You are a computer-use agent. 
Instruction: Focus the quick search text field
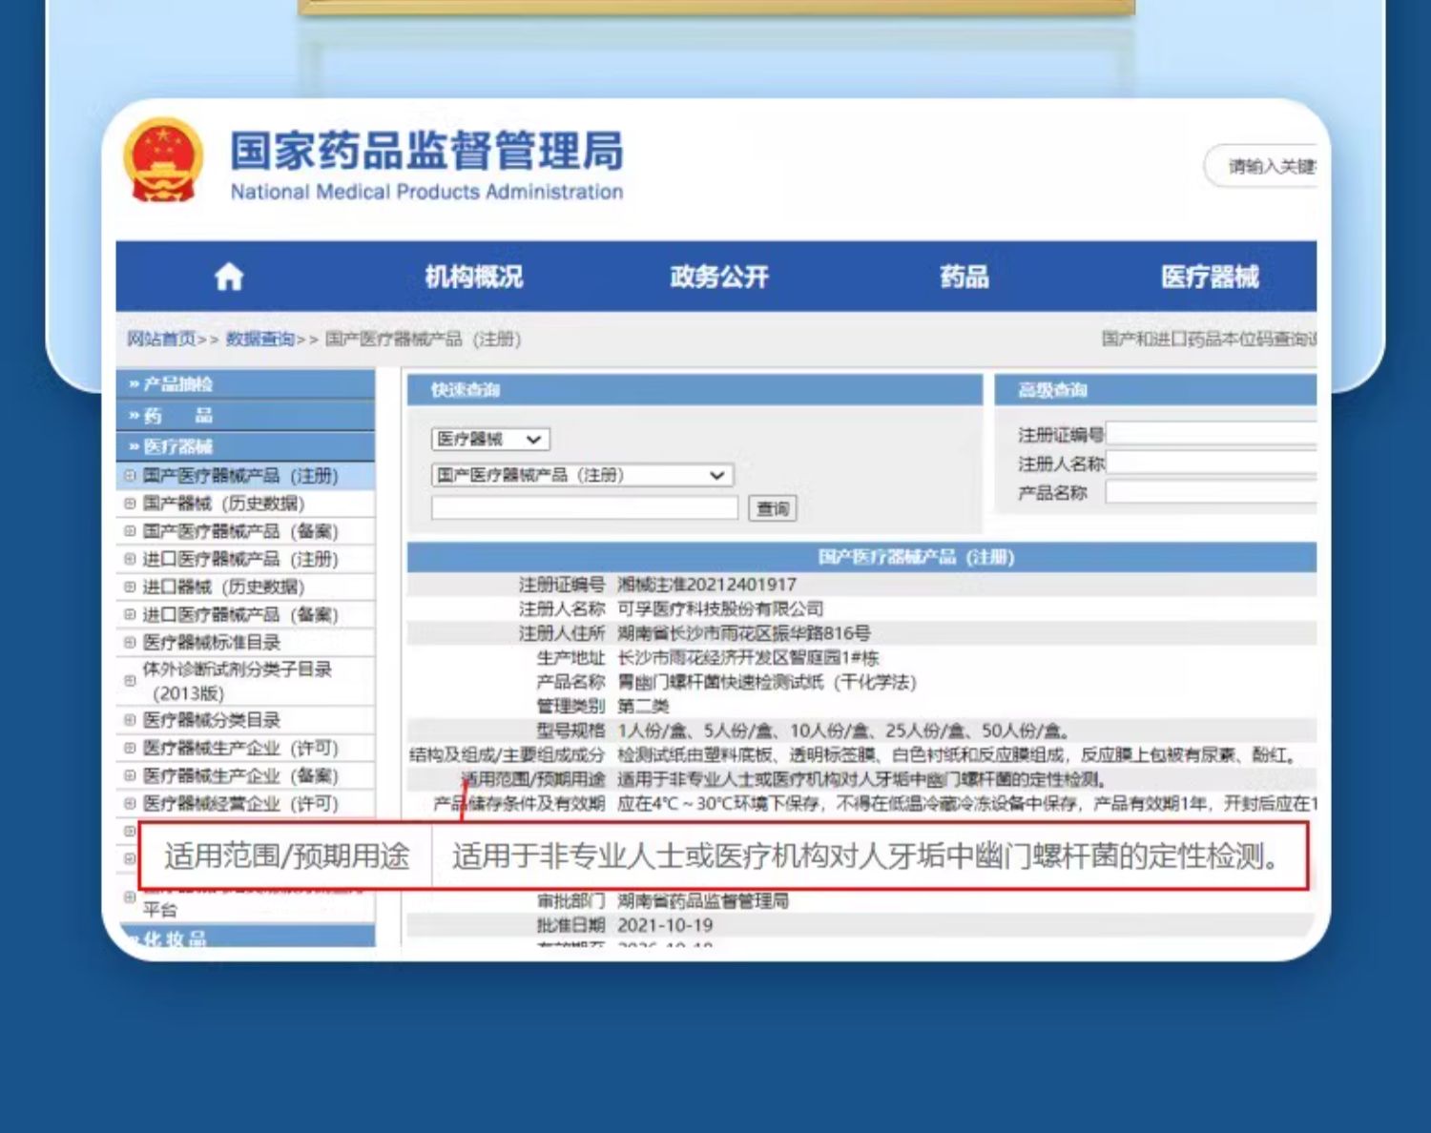584,508
